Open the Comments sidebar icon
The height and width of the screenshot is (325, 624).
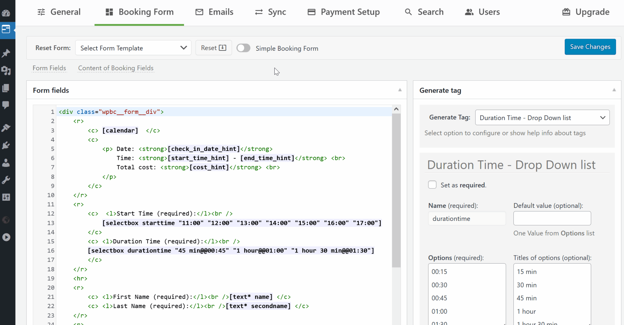click(6, 105)
